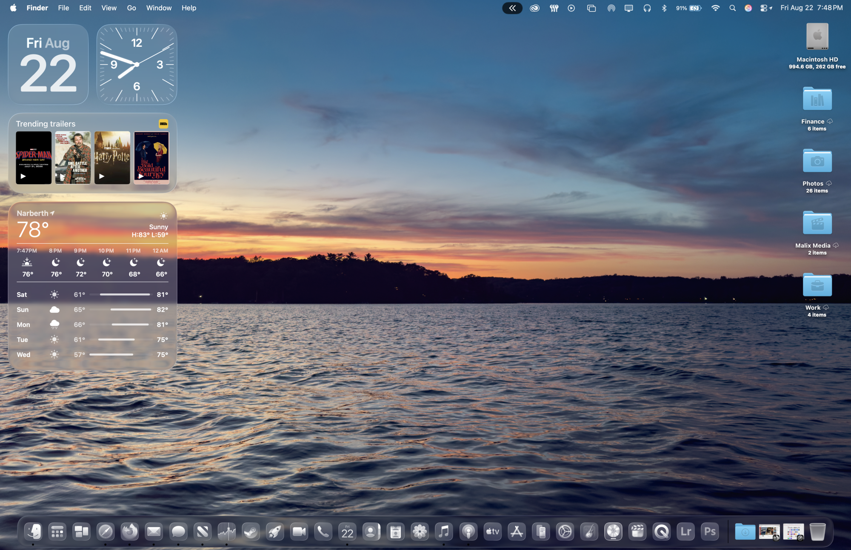Open the Stocks app in Dock
This screenshot has width=851, height=550.
226,531
